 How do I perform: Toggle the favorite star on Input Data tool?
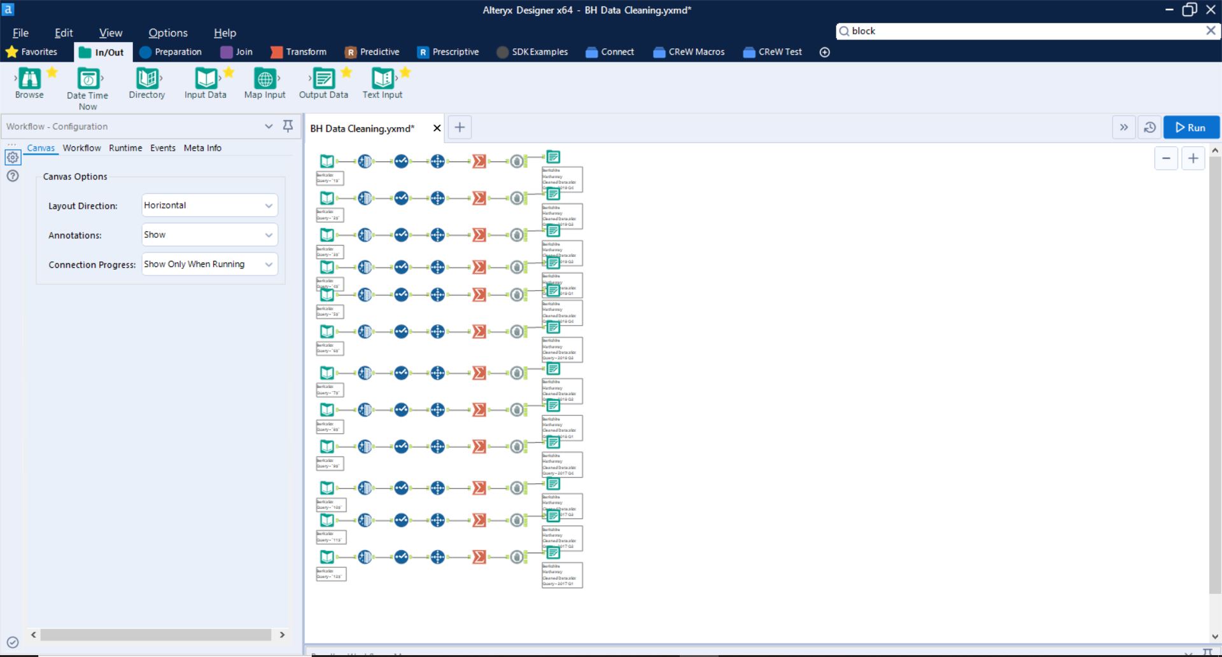point(228,72)
